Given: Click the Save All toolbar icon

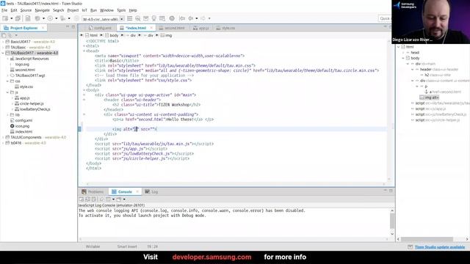Looking at the screenshot, I should [18, 18].
